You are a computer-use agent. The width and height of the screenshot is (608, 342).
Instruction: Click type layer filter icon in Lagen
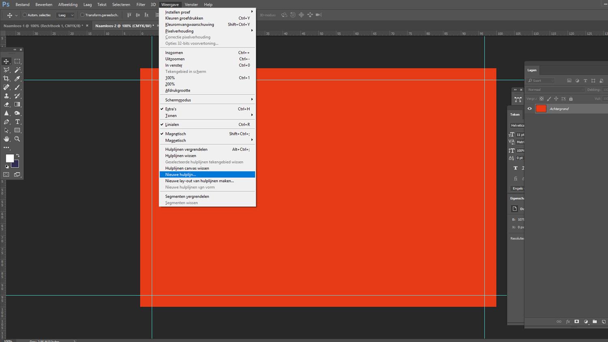coord(585,81)
